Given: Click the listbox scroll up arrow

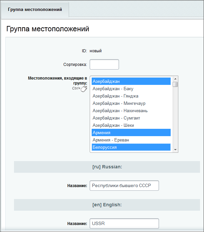Looking at the screenshot, I should tap(175, 79).
